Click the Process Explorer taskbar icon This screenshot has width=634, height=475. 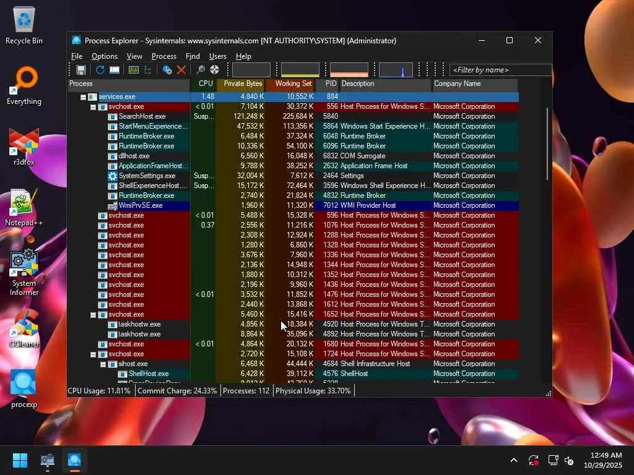click(x=74, y=460)
